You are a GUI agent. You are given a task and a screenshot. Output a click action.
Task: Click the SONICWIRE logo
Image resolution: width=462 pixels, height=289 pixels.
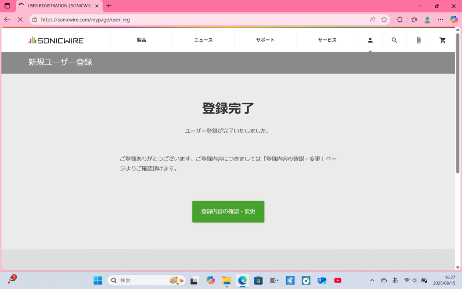point(56,40)
